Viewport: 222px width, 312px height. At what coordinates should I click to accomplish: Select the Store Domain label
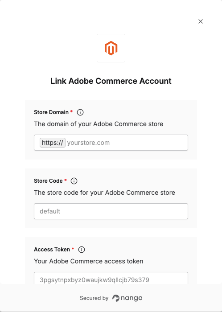pos(51,112)
